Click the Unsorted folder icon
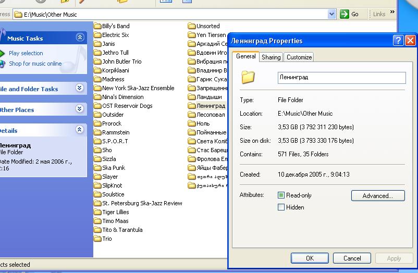This screenshot has width=418, height=273. click(192, 26)
